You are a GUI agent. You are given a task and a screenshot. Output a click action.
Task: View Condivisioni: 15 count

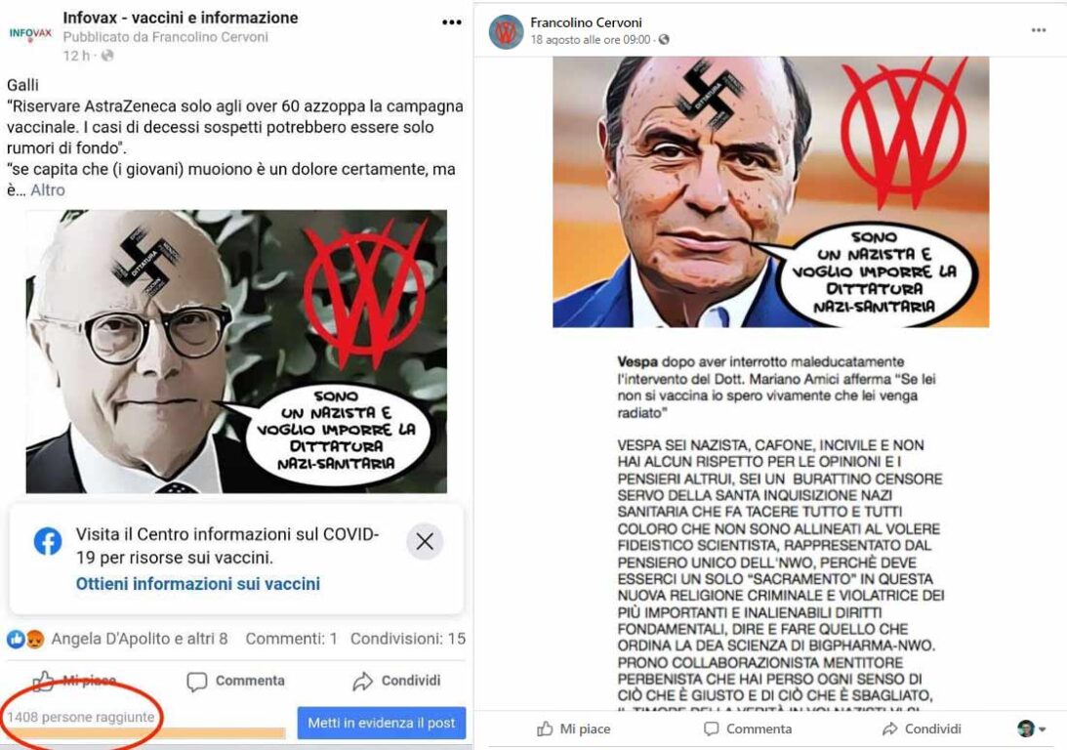(408, 639)
